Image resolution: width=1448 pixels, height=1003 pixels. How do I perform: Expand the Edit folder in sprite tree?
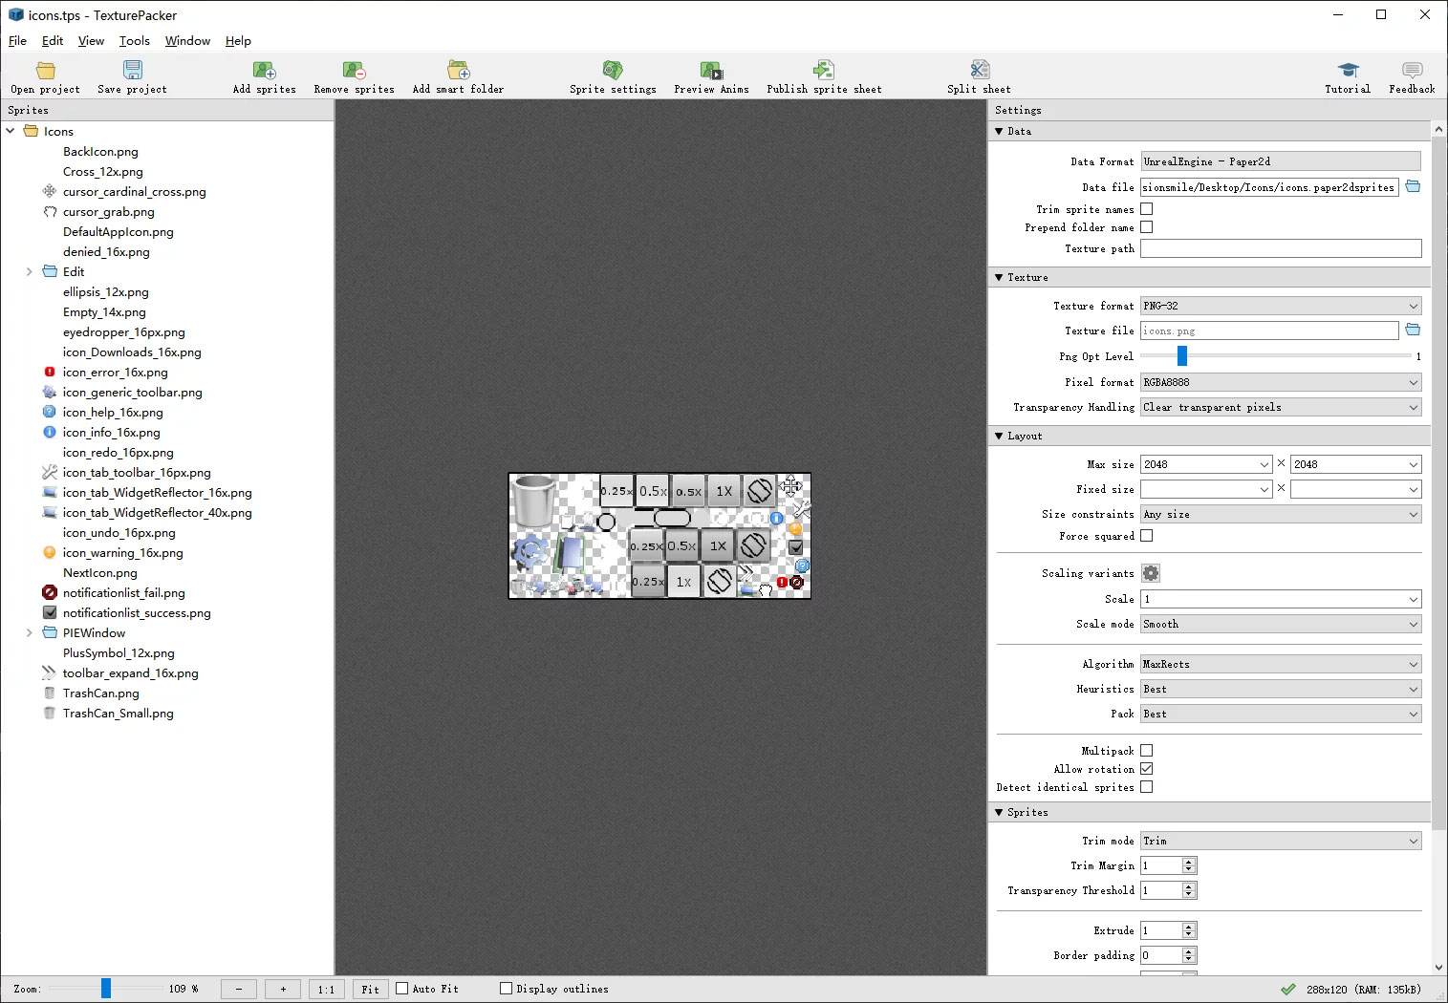(x=29, y=272)
